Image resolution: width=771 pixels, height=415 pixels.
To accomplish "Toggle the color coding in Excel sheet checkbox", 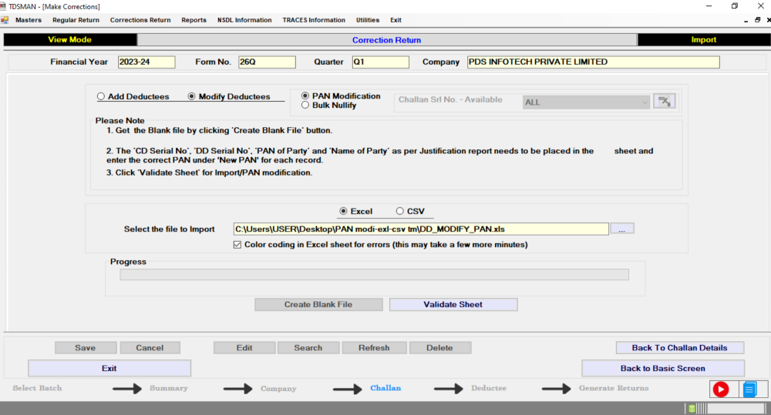I will (x=237, y=245).
